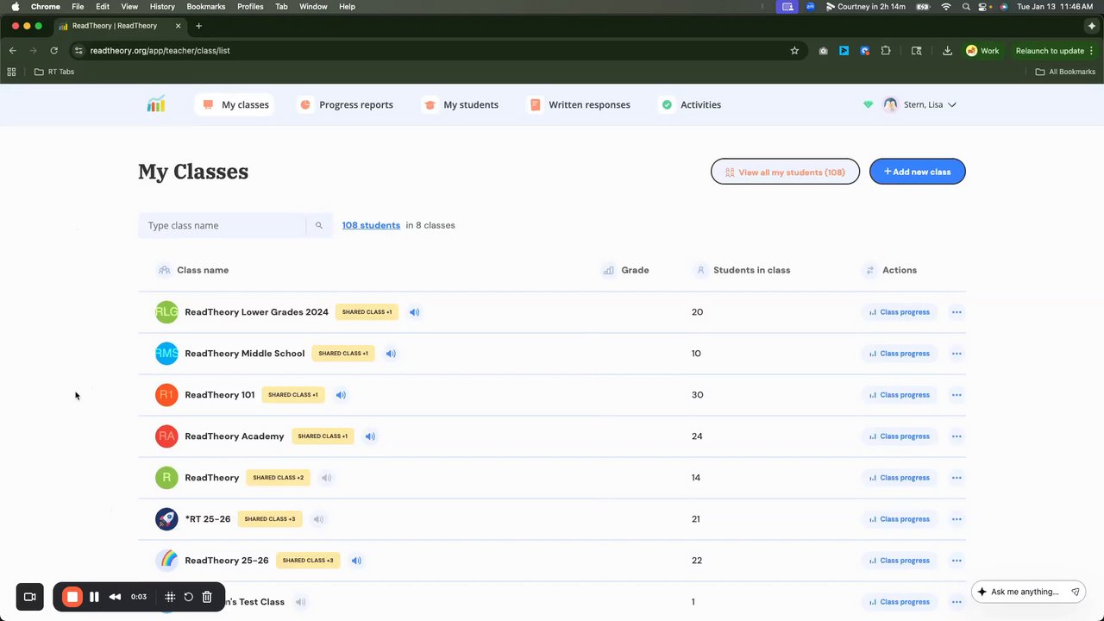Follow the 108 students link
Screen dimensions: 1104x621
371,225
